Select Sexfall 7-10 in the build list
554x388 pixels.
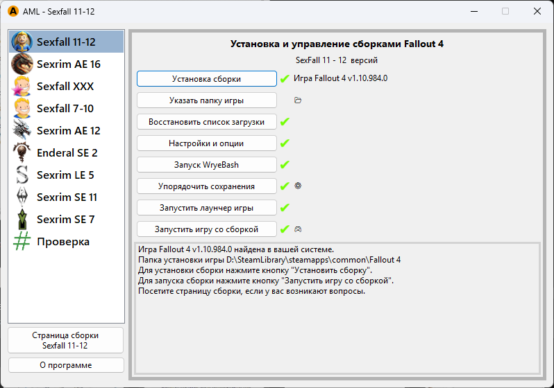pos(65,109)
